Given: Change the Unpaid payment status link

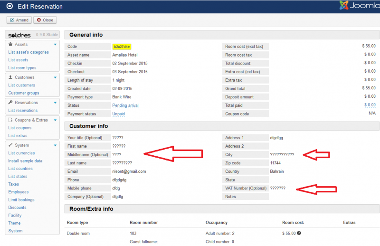Looking at the screenshot, I should tap(118, 114).
